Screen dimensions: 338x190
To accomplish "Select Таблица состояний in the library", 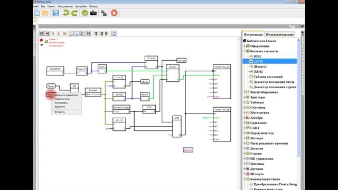I will 268,77.
